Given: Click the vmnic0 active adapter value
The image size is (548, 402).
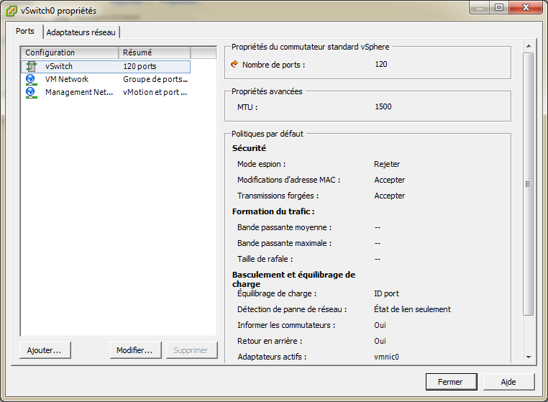Looking at the screenshot, I should tap(386, 357).
